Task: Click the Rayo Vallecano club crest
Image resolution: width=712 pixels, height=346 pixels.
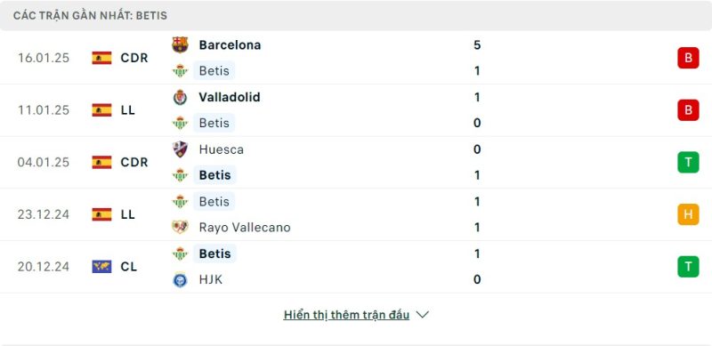Action: pyautogui.click(x=181, y=227)
